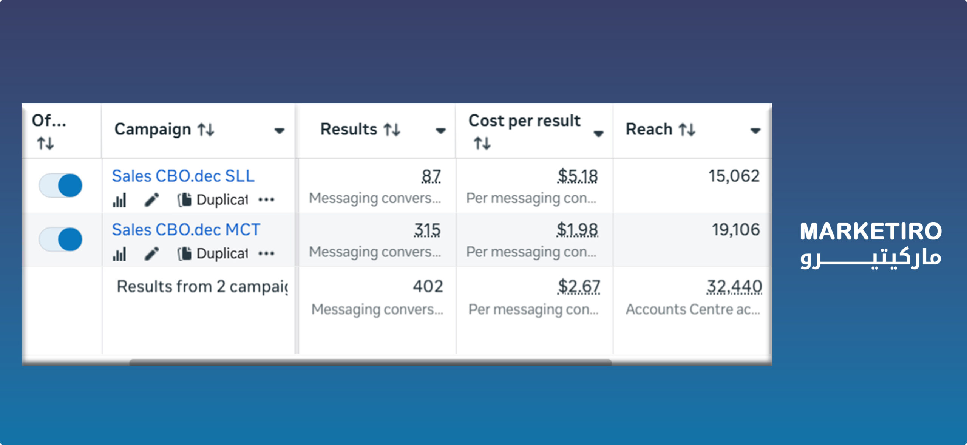Open the Sales CBO.dec SLL campaign link
This screenshot has height=445, width=967.
(183, 176)
